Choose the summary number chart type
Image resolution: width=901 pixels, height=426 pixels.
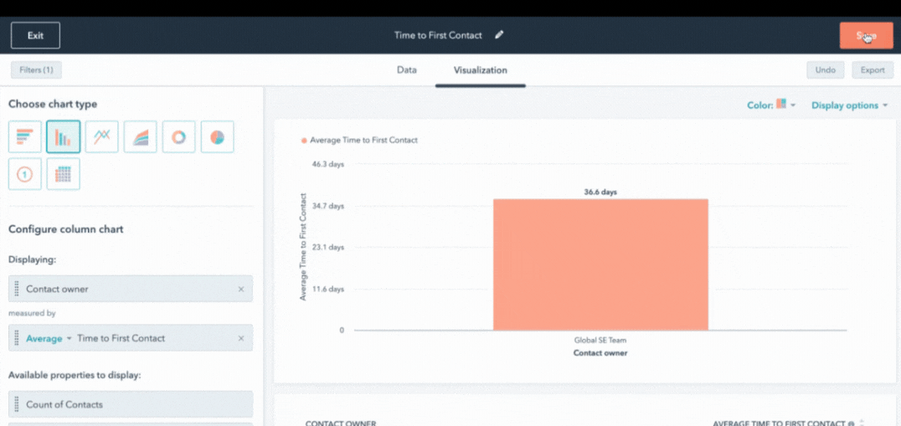25,174
